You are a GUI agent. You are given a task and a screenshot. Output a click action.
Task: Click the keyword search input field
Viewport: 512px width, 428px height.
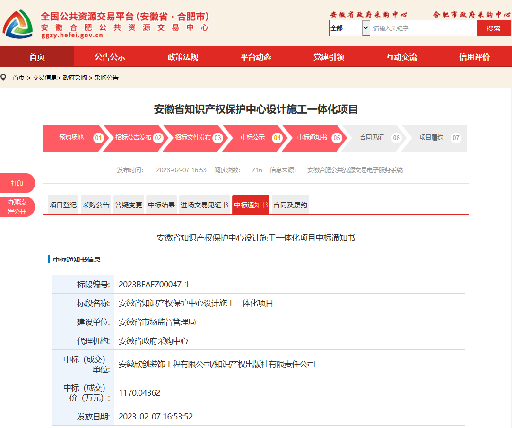[423, 28]
